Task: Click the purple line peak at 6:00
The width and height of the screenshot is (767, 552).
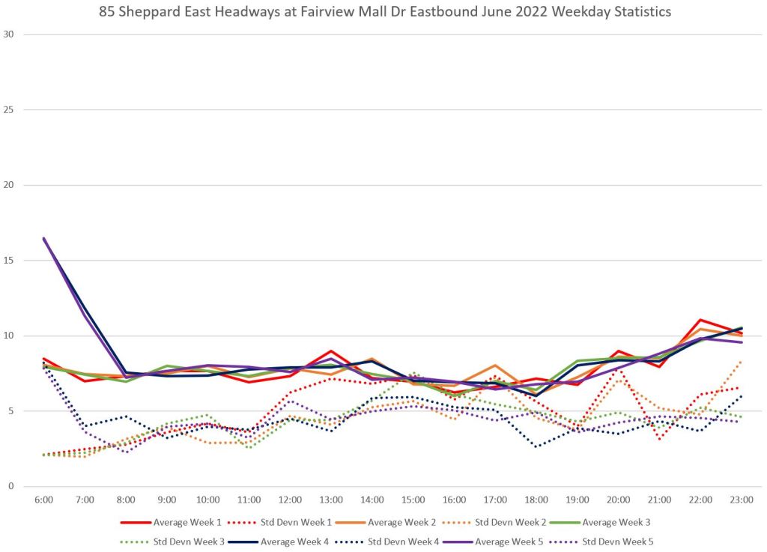Action: click(44, 238)
